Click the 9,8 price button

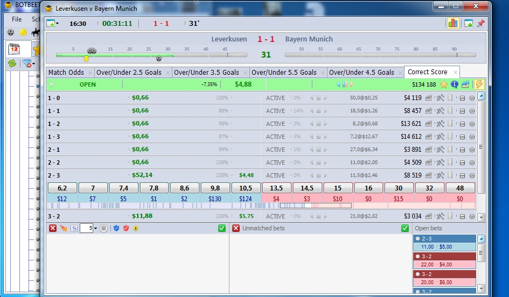pyautogui.click(x=215, y=188)
